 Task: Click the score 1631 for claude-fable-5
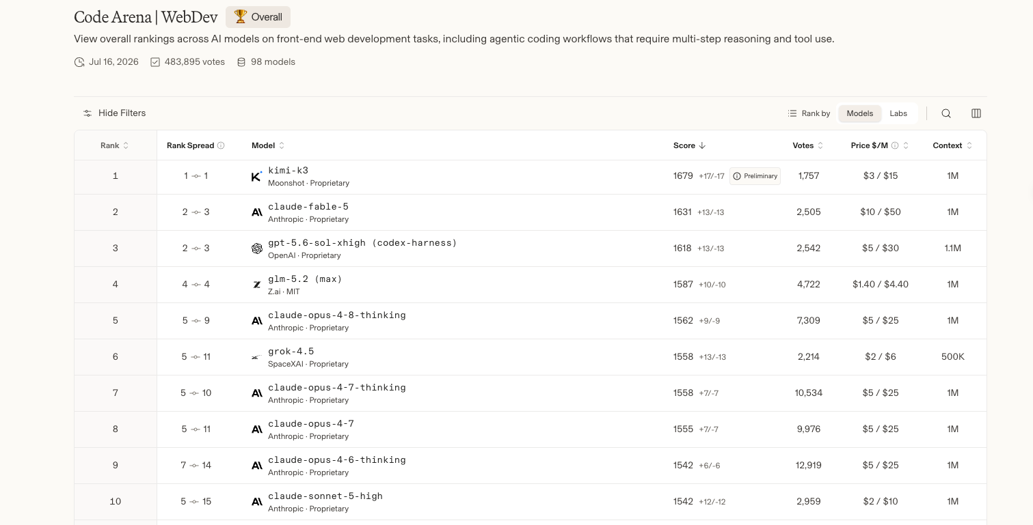[682, 212]
